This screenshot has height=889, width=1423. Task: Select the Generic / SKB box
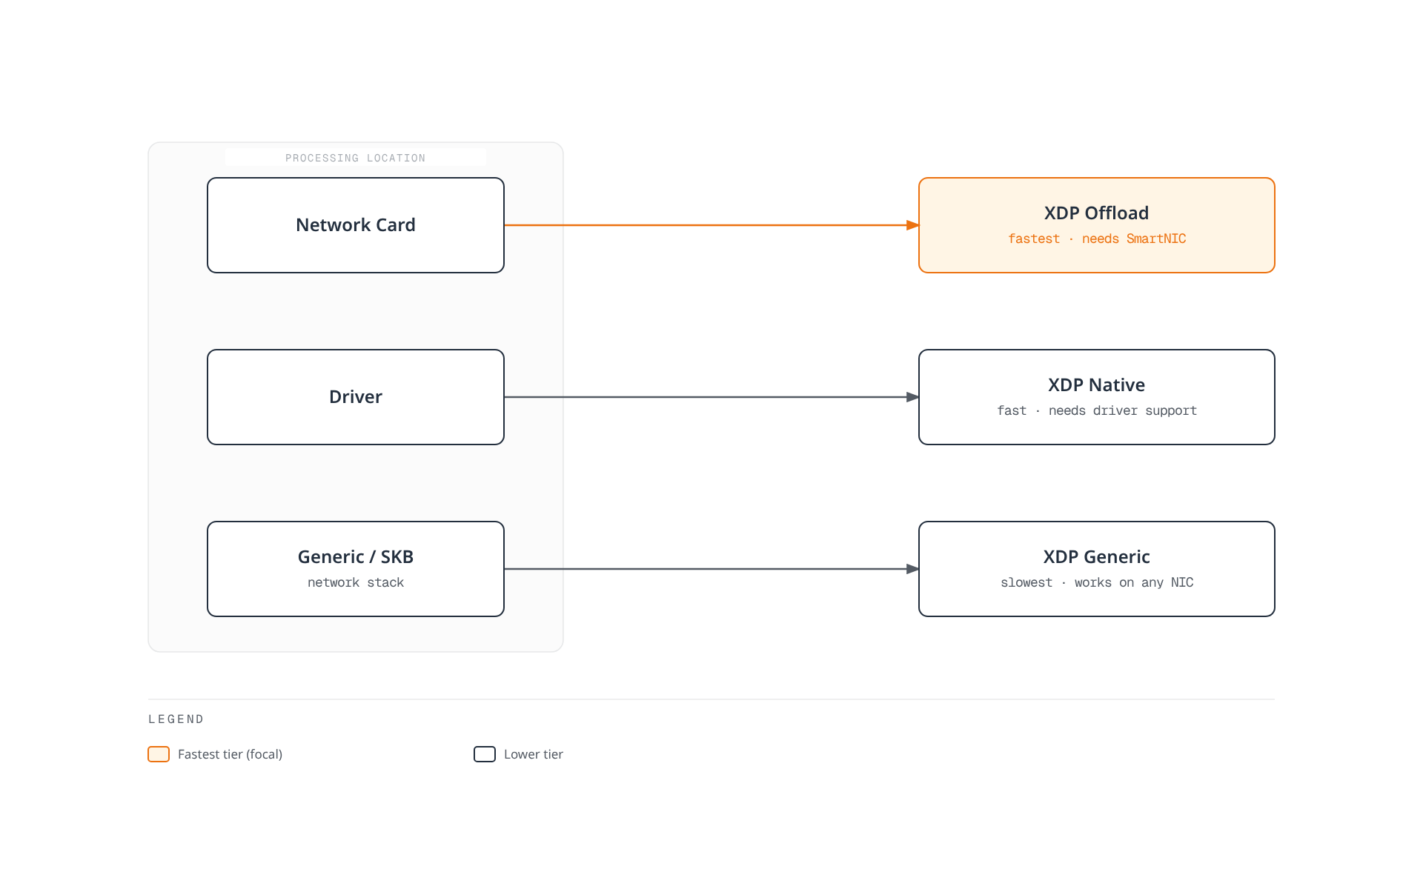356,569
